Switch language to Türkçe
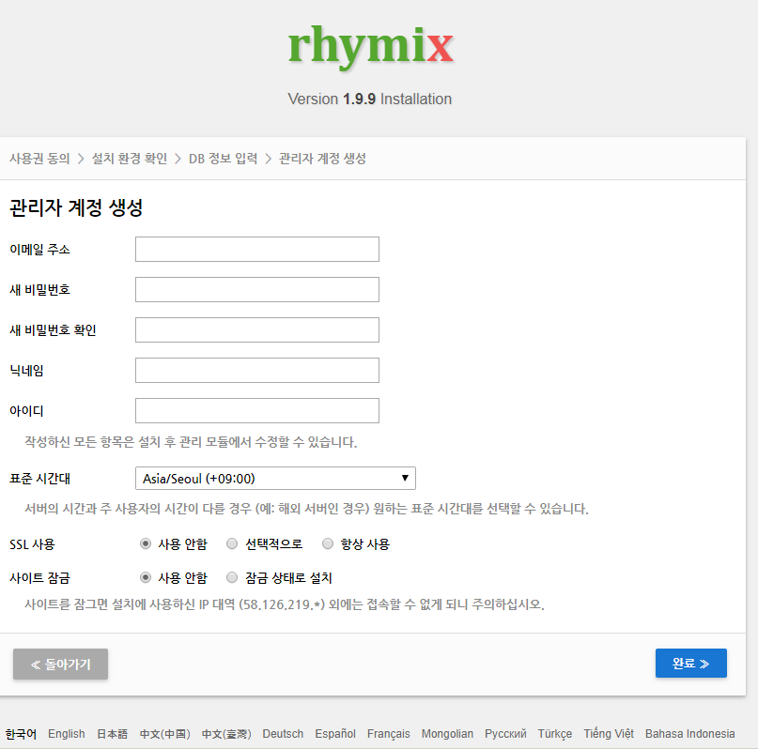This screenshot has height=749, width=758. tap(555, 734)
